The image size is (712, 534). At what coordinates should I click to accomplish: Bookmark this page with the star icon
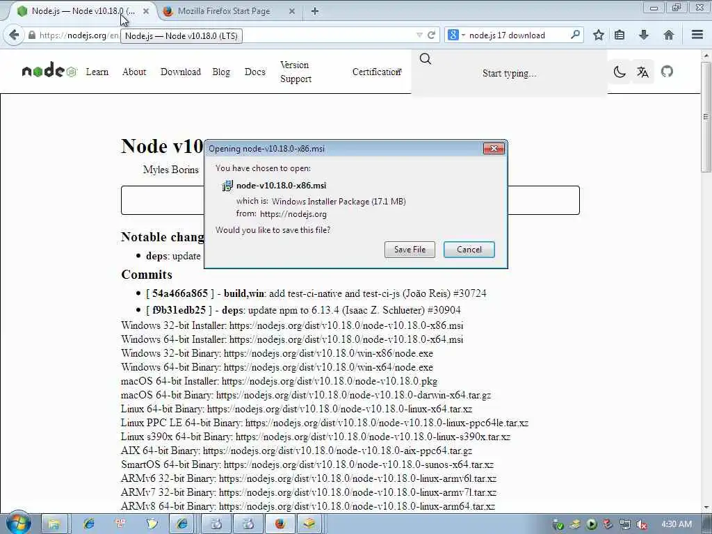(x=599, y=35)
